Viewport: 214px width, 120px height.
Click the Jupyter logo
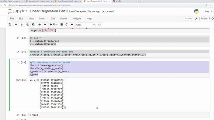(17, 11)
